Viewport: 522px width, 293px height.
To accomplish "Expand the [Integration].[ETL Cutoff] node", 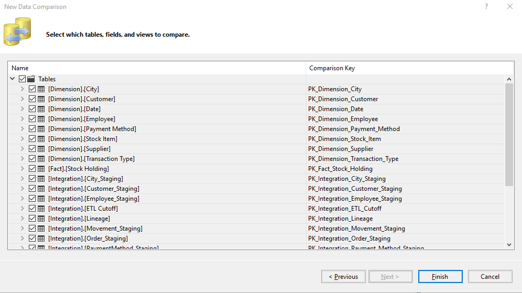I will tap(22, 209).
